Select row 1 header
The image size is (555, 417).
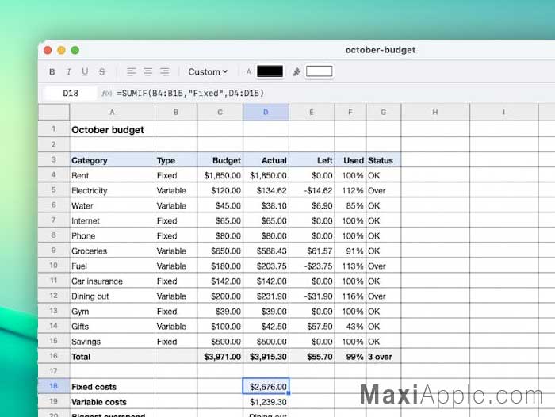click(53, 129)
